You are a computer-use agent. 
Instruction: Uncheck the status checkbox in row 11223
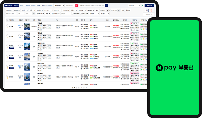(19, 25)
